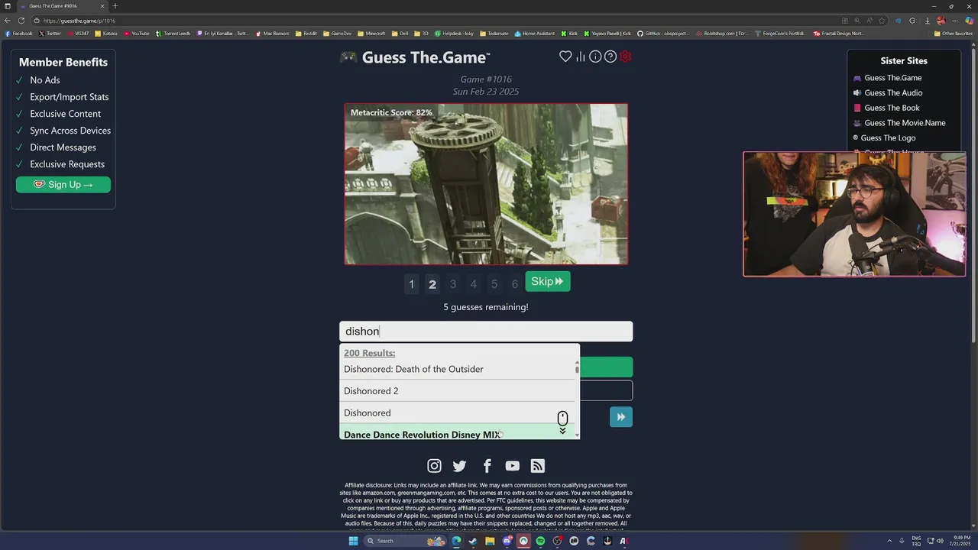Open Steam from the taskbar
This screenshot has width=978, height=550.
[x=473, y=541]
